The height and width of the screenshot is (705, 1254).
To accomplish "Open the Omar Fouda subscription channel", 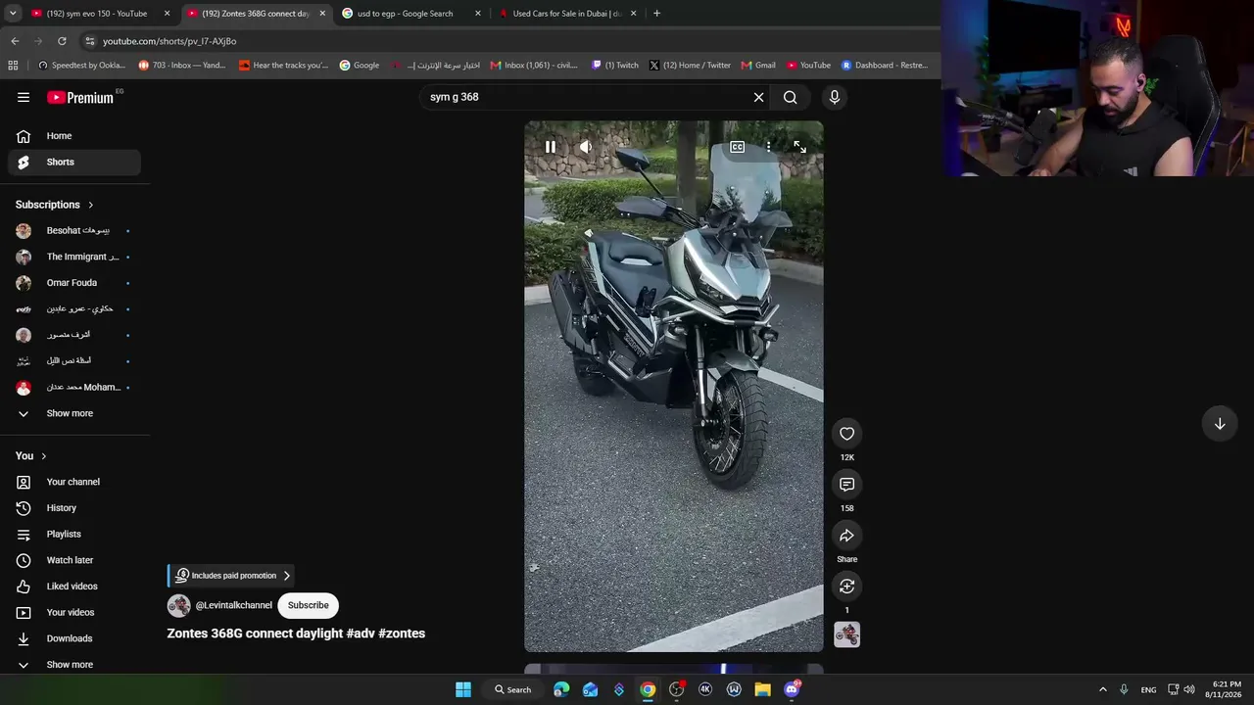I will click(74, 283).
